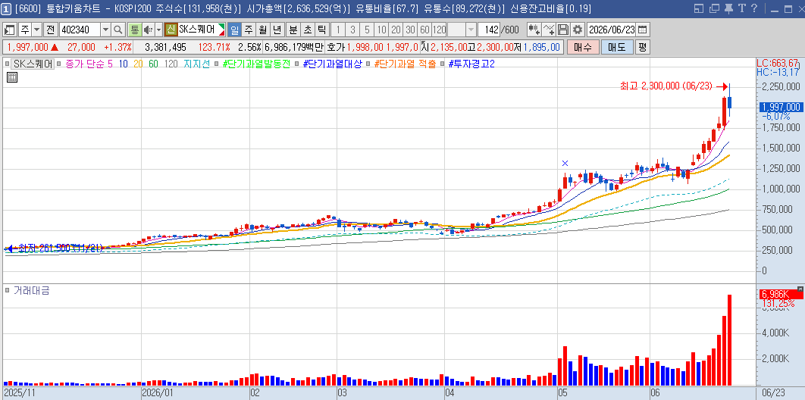
Task: Click the chart layout icon at toolbar start
Action: 10,30
